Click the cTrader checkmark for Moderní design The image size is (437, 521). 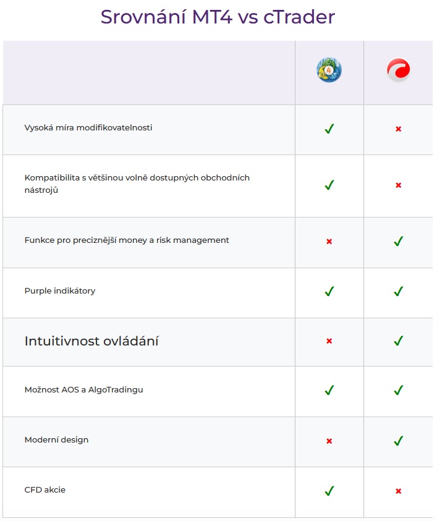[399, 441]
